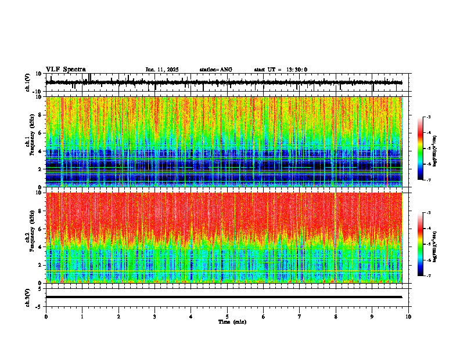Click the time-axis tick label "5"
The image size is (460, 355).
coord(227,317)
